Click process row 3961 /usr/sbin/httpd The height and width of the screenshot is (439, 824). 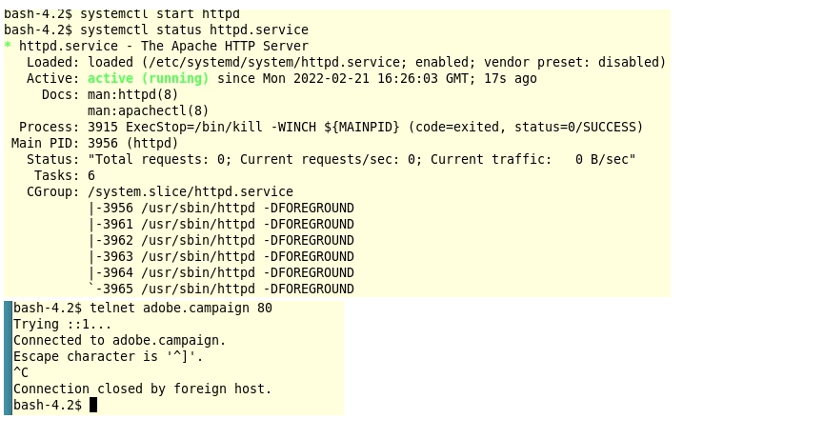click(x=221, y=225)
